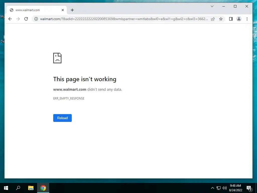The width and height of the screenshot is (257, 193).
Task: Click the blue Reload button
Action: [x=62, y=118]
